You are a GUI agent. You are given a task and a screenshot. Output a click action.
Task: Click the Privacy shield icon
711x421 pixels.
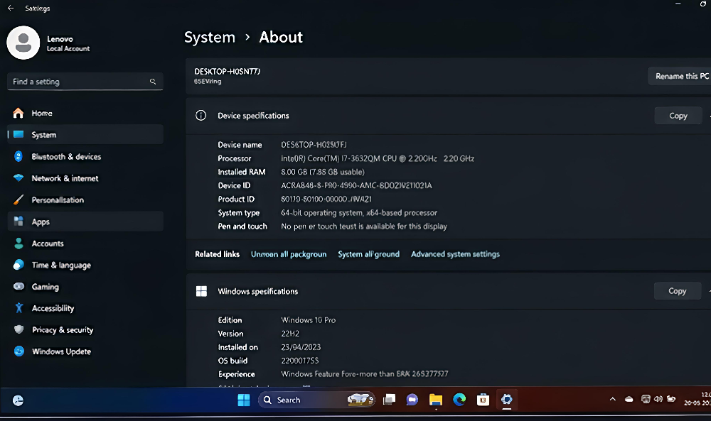[18, 329]
